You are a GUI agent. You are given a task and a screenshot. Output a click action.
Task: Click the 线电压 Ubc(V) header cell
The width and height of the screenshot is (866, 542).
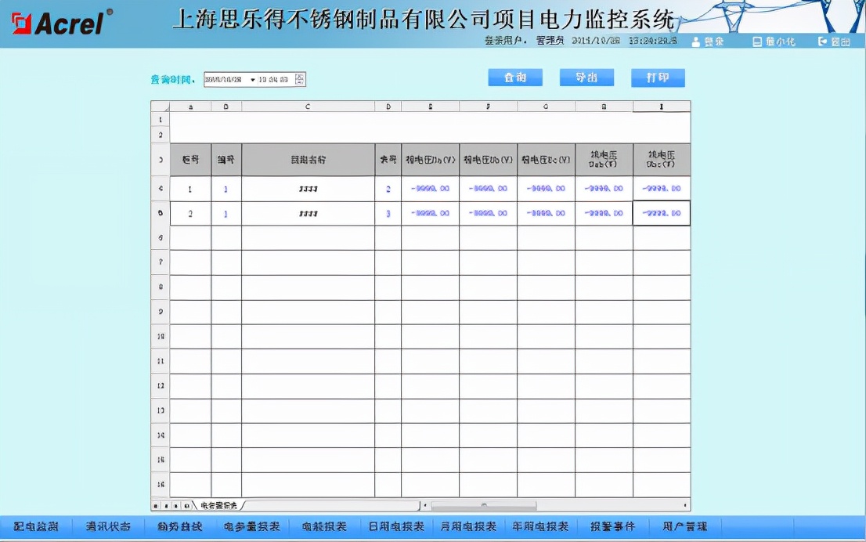tap(662, 160)
